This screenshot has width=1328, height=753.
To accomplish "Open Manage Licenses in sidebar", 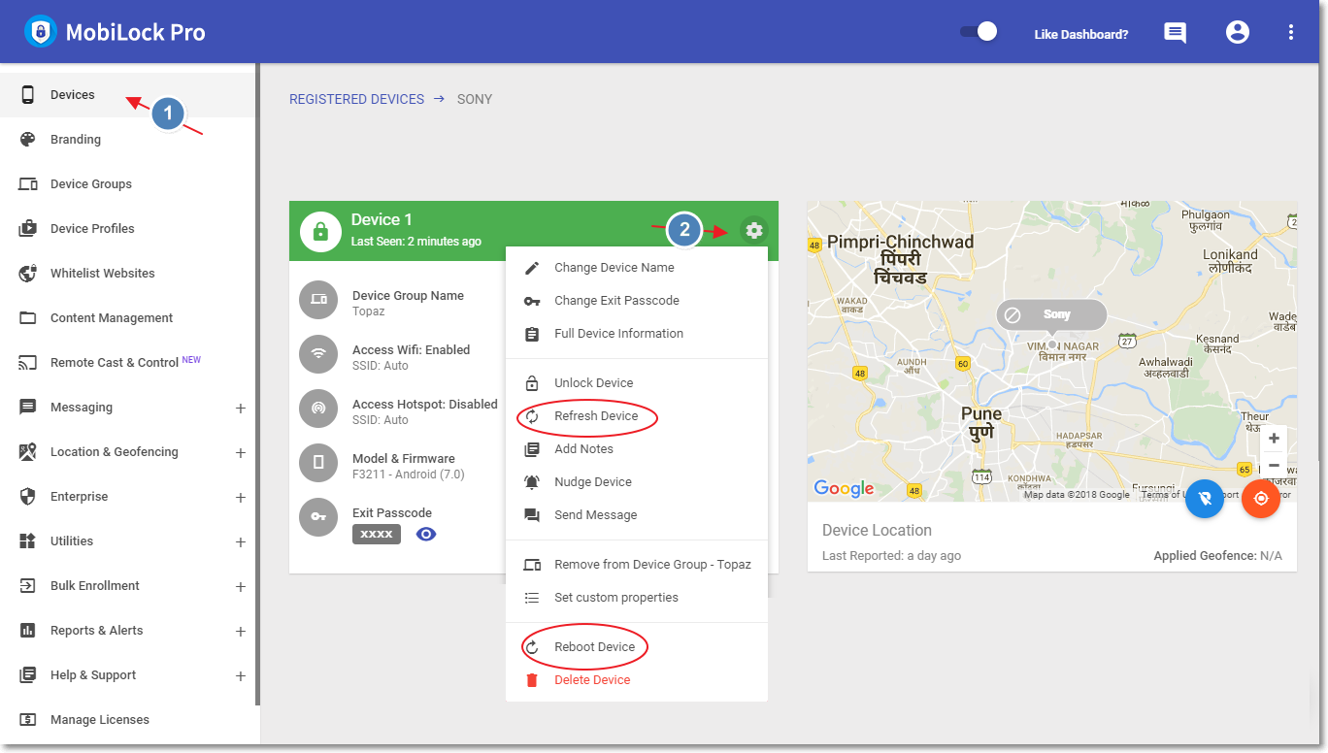I will (x=127, y=720).
